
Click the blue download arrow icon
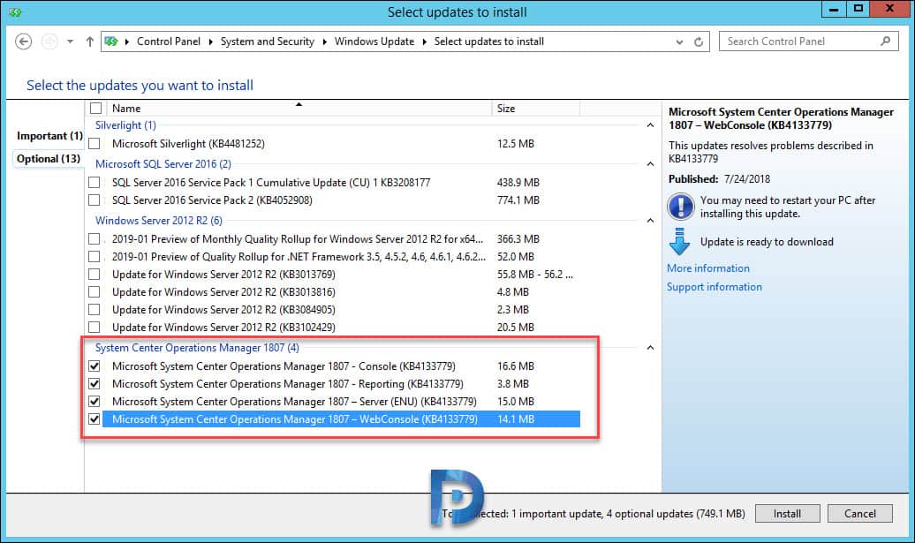click(x=679, y=241)
